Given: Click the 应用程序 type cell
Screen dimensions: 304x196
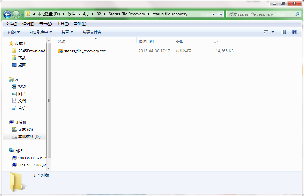Looking at the screenshot, I should (183, 51).
